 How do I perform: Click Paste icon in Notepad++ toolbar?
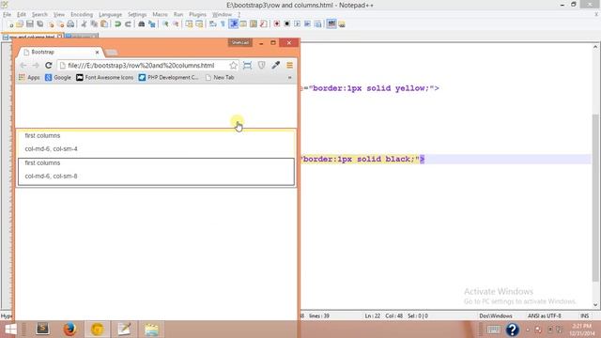104,24
